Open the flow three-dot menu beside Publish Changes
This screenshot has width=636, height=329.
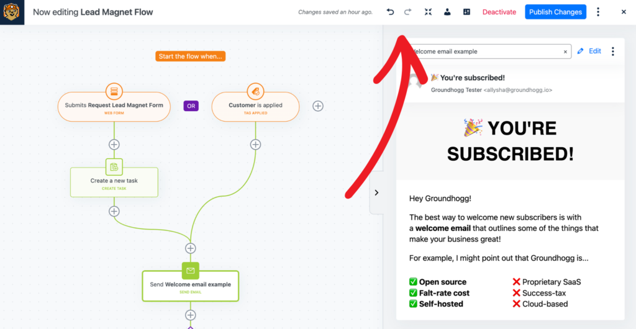click(x=598, y=12)
